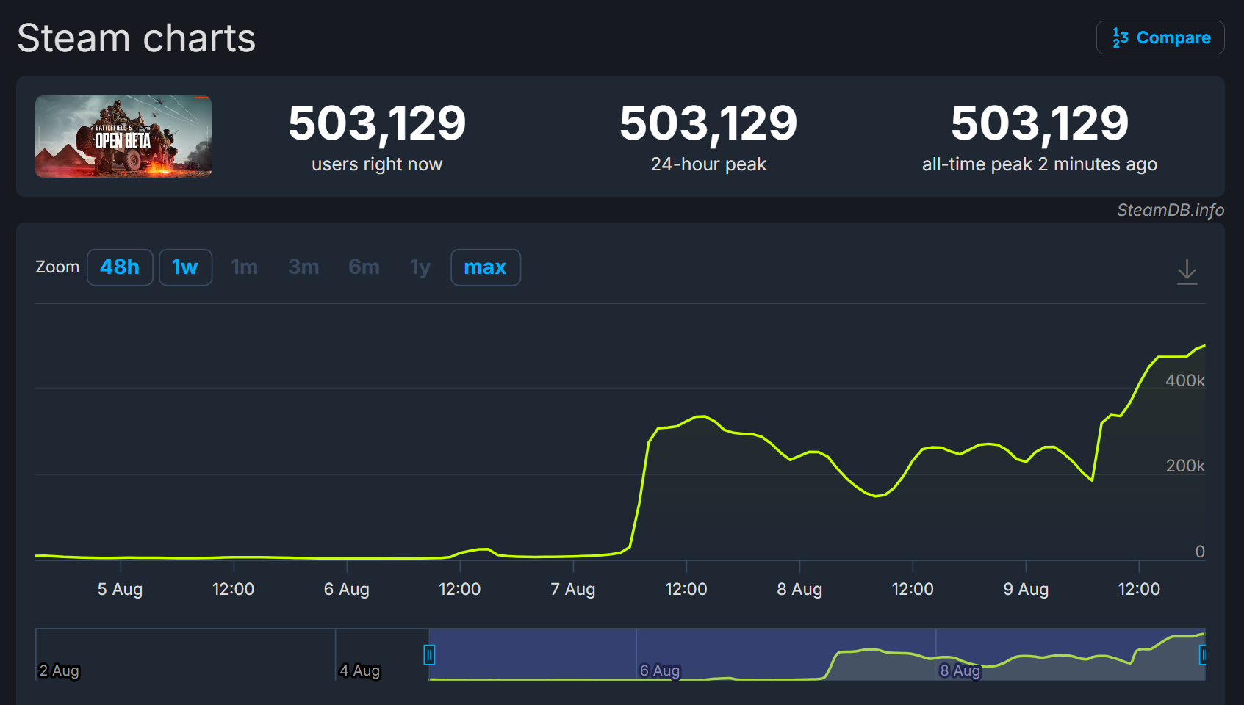Click the chart download arrow icon
1244x705 pixels.
pos(1187,271)
